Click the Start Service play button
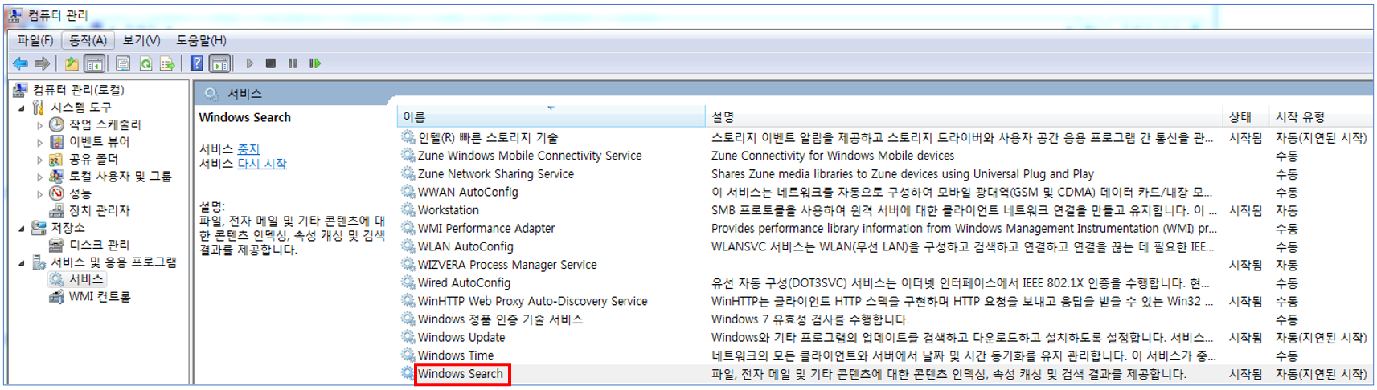 [x=249, y=63]
